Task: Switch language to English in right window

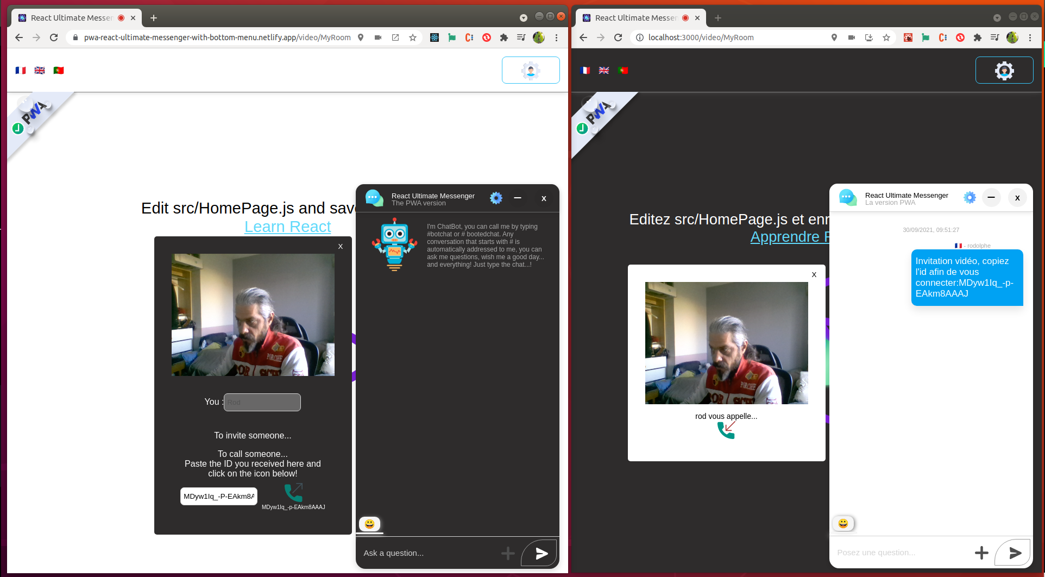Action: [604, 71]
